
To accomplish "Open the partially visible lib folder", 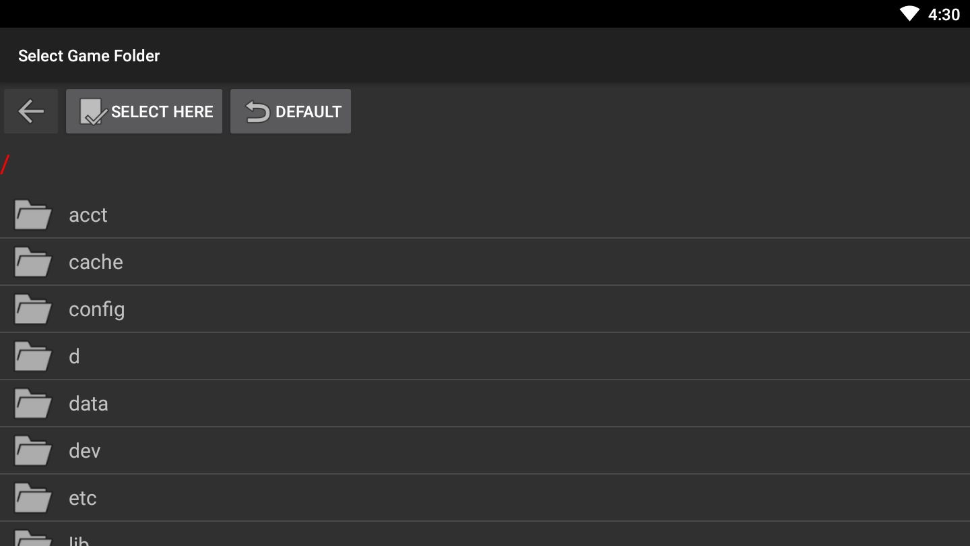I will (485, 534).
